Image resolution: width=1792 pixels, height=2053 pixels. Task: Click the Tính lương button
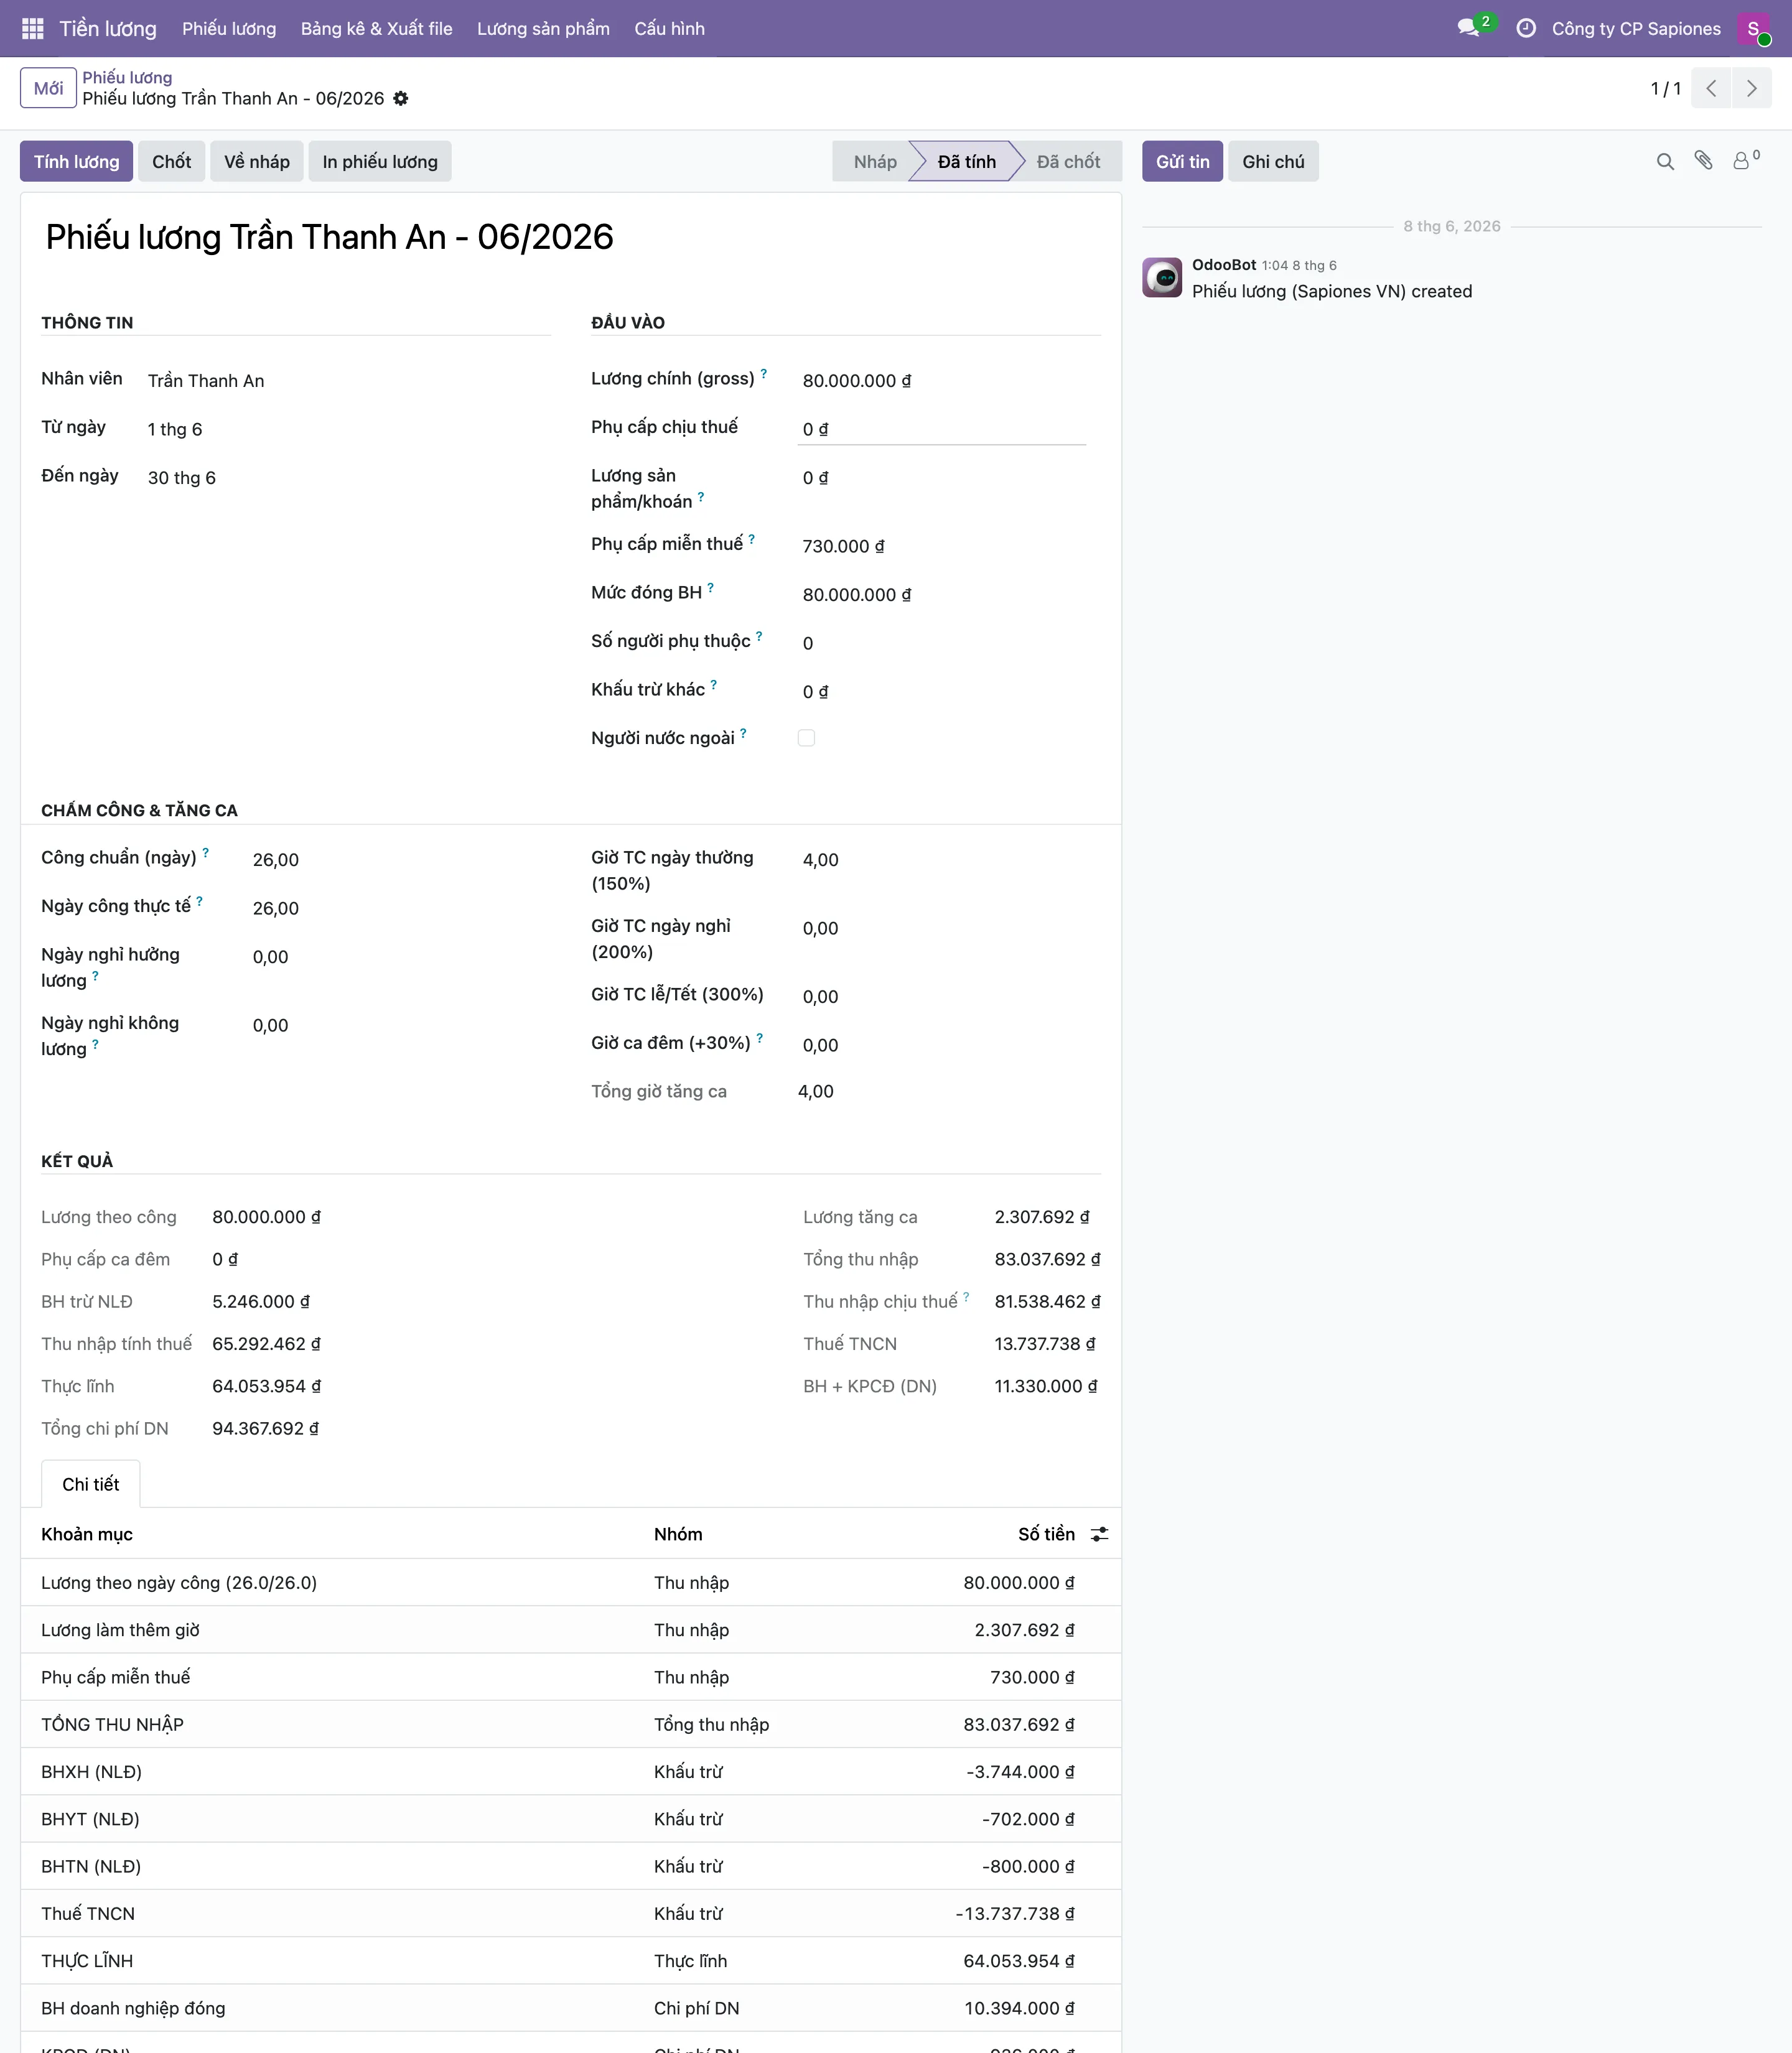76,161
